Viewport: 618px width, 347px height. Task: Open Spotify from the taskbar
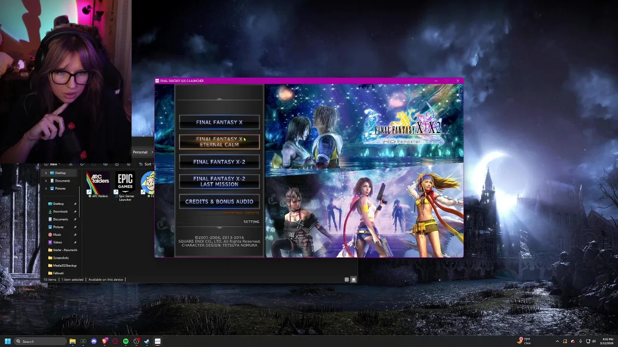click(x=126, y=341)
